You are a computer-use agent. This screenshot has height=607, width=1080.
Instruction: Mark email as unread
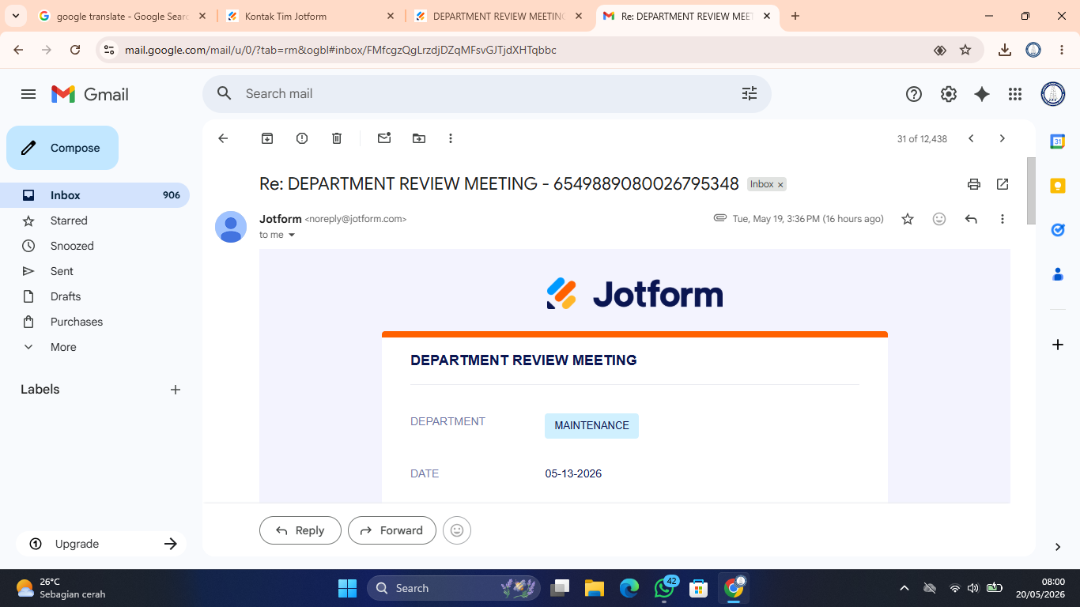pyautogui.click(x=384, y=138)
